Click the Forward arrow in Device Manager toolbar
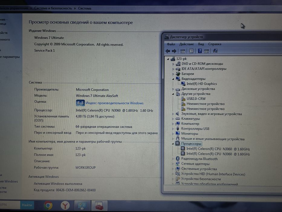This screenshot has width=282, height=212. click(x=174, y=51)
